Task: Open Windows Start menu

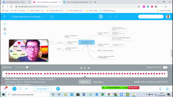Action: 3,95
